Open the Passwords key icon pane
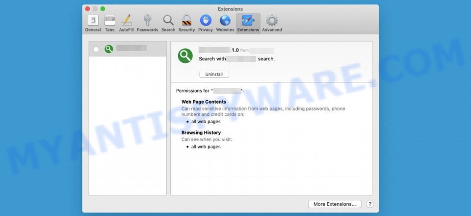Viewport: 471px width, 216px height. click(x=148, y=24)
